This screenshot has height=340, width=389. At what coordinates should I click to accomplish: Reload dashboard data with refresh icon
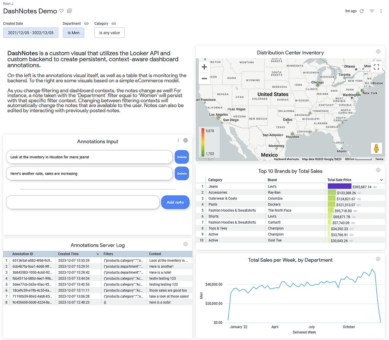click(362, 11)
